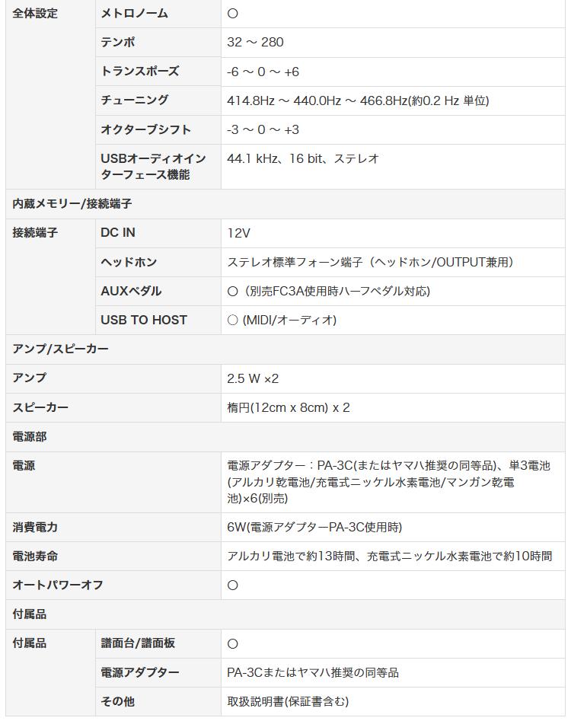Click the circle mark in メトロノーム row
The width and height of the screenshot is (571, 721).
tap(233, 14)
